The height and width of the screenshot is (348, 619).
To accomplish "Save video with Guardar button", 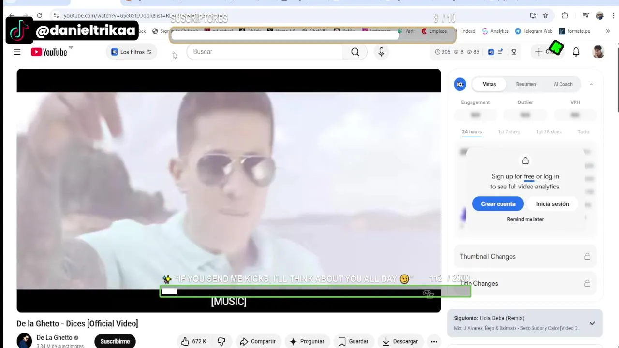I will [354, 341].
